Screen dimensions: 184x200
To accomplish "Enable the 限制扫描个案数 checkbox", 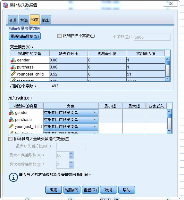I will click(59, 36).
